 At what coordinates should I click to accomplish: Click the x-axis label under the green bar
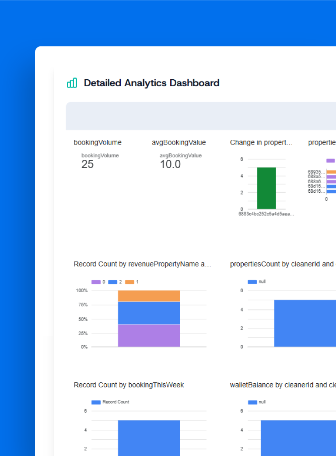(266, 214)
